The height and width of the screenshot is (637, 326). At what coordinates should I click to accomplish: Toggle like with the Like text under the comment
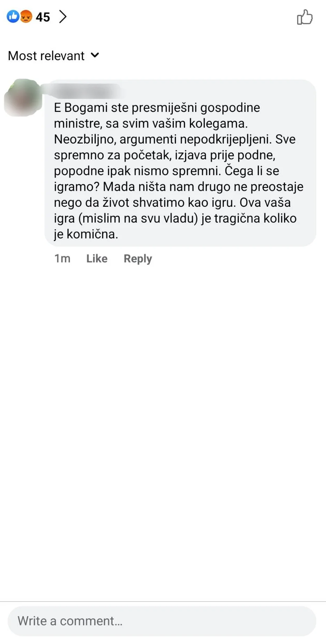(x=97, y=259)
